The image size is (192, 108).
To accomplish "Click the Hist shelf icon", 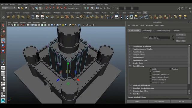I will click(38, 17).
